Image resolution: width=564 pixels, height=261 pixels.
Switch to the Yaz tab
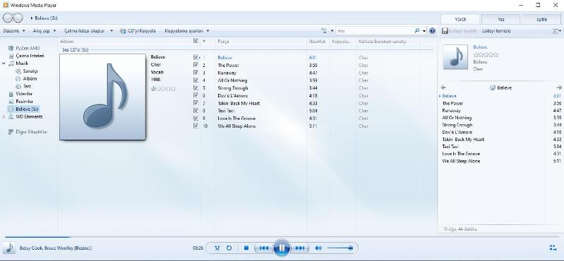501,20
